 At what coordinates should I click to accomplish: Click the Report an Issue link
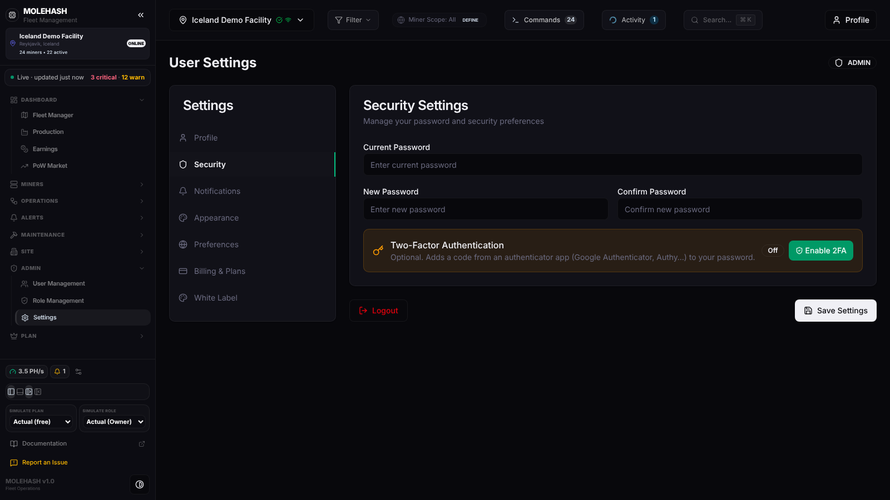pyautogui.click(x=44, y=463)
